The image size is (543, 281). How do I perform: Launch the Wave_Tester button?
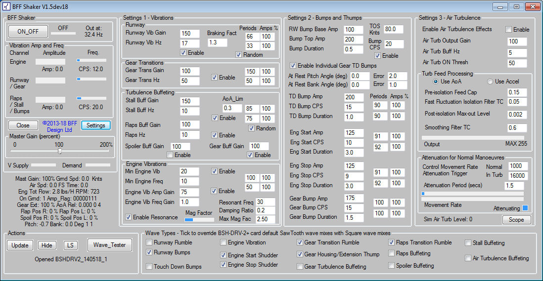109,245
